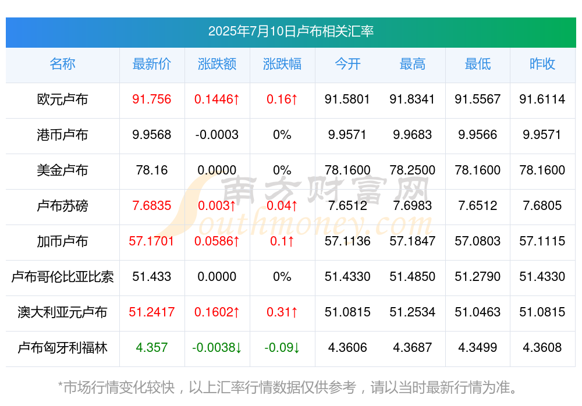582x406 pixels.
Task: Click previous close 57.1115
Action: pos(542,241)
